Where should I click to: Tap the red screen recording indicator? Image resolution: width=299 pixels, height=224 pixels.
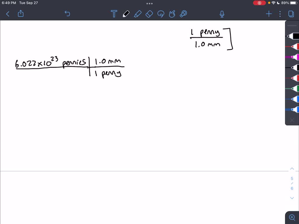click(x=259, y=3)
